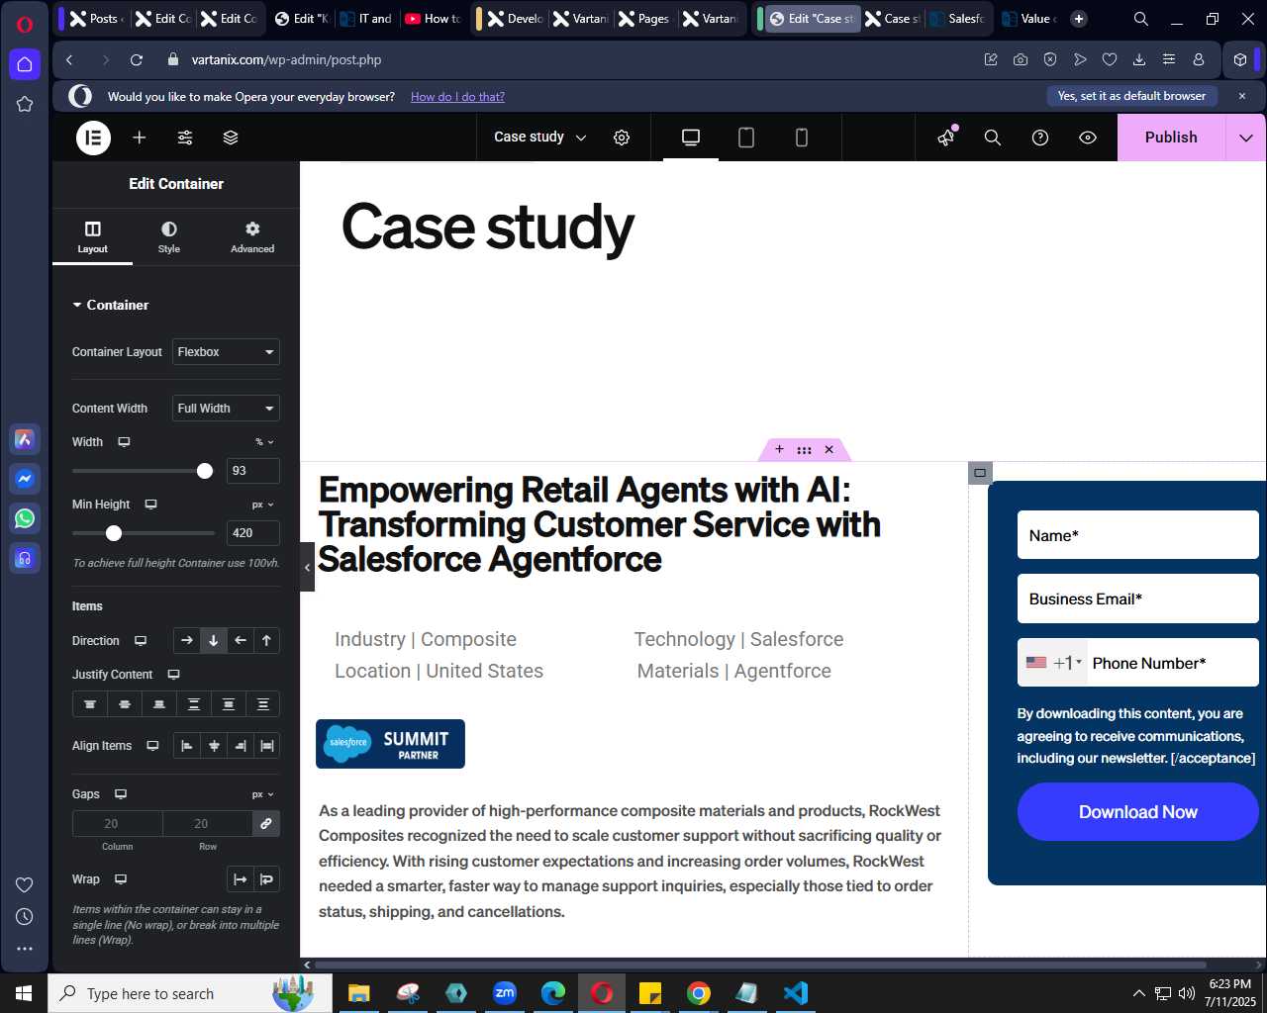Set Align Items to center
1267x1013 pixels.
tap(214, 746)
